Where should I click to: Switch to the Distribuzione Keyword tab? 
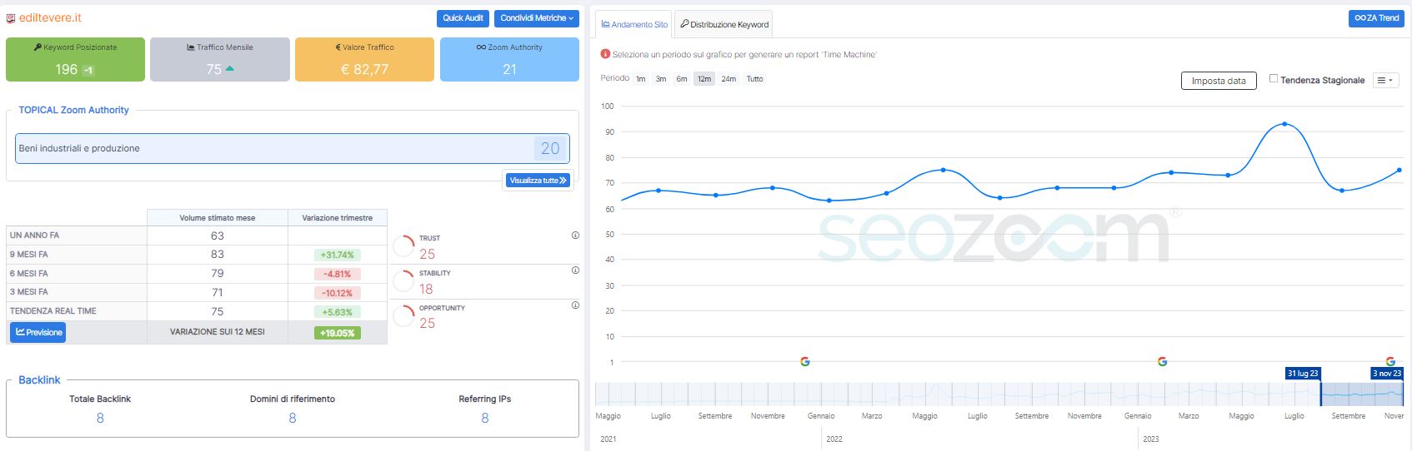tap(724, 24)
